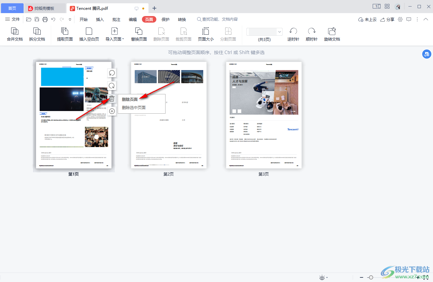The height and width of the screenshot is (282, 433).
Task: Switch to the 编辑 ribbon tab
Action: click(133, 19)
